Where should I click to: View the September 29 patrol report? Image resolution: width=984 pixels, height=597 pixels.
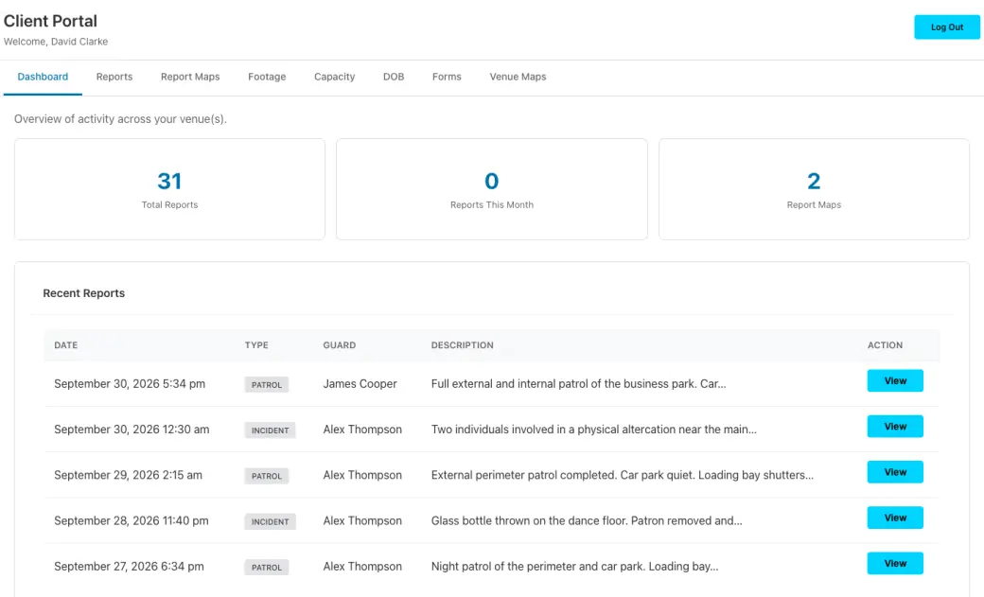coord(895,472)
